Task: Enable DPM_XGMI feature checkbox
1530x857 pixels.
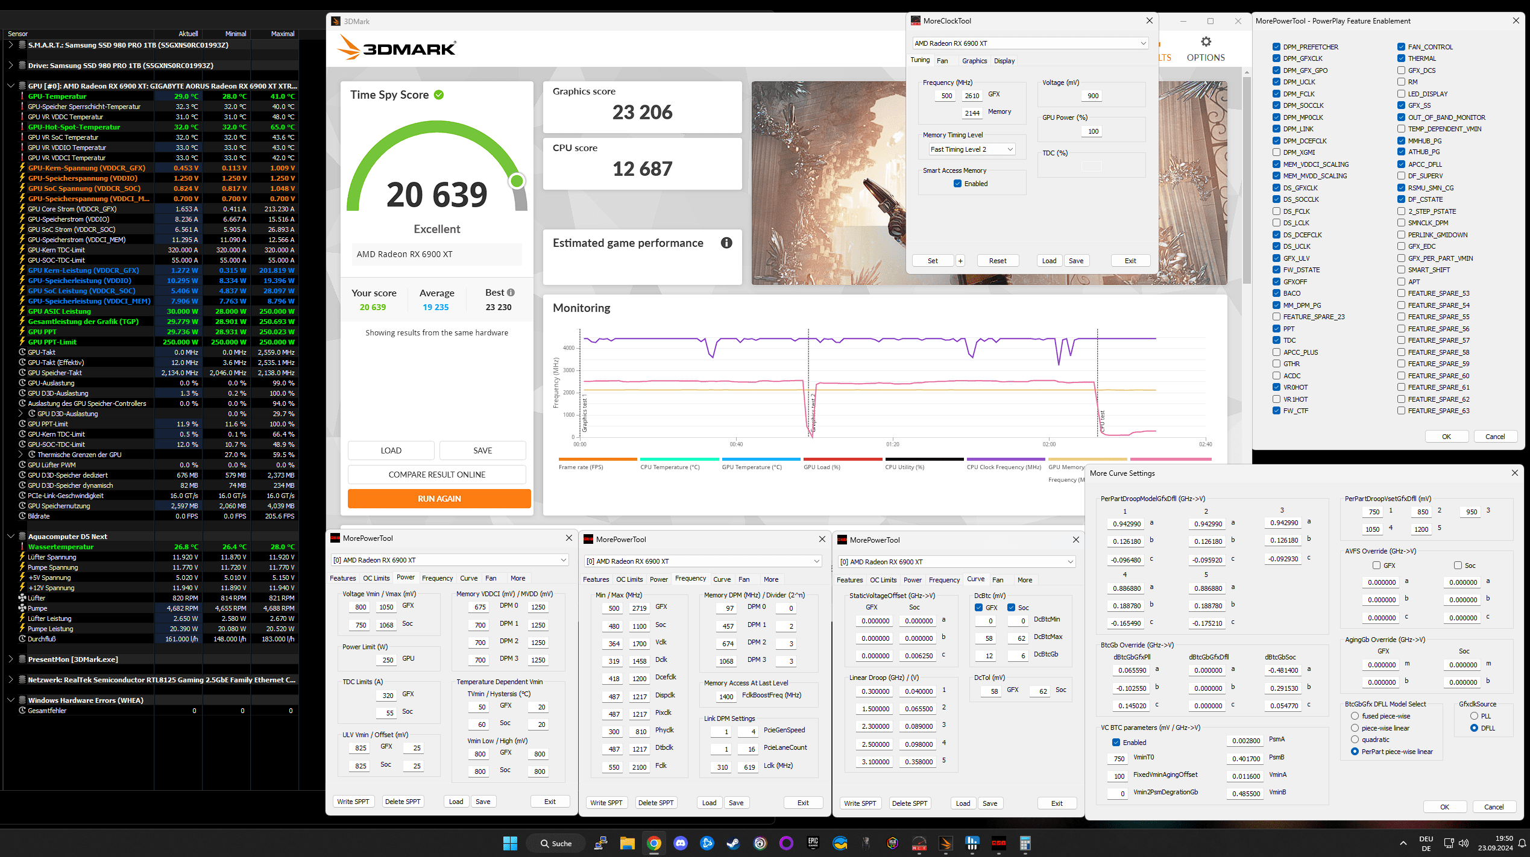Action: click(1277, 152)
